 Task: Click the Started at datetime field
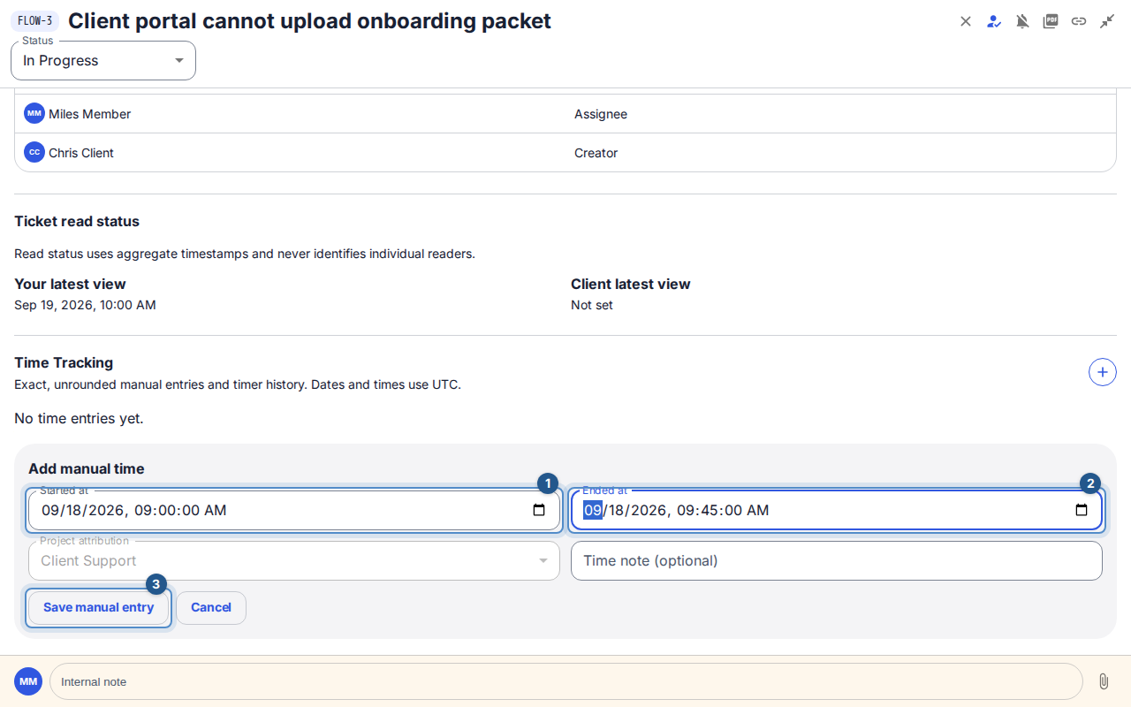pos(294,510)
